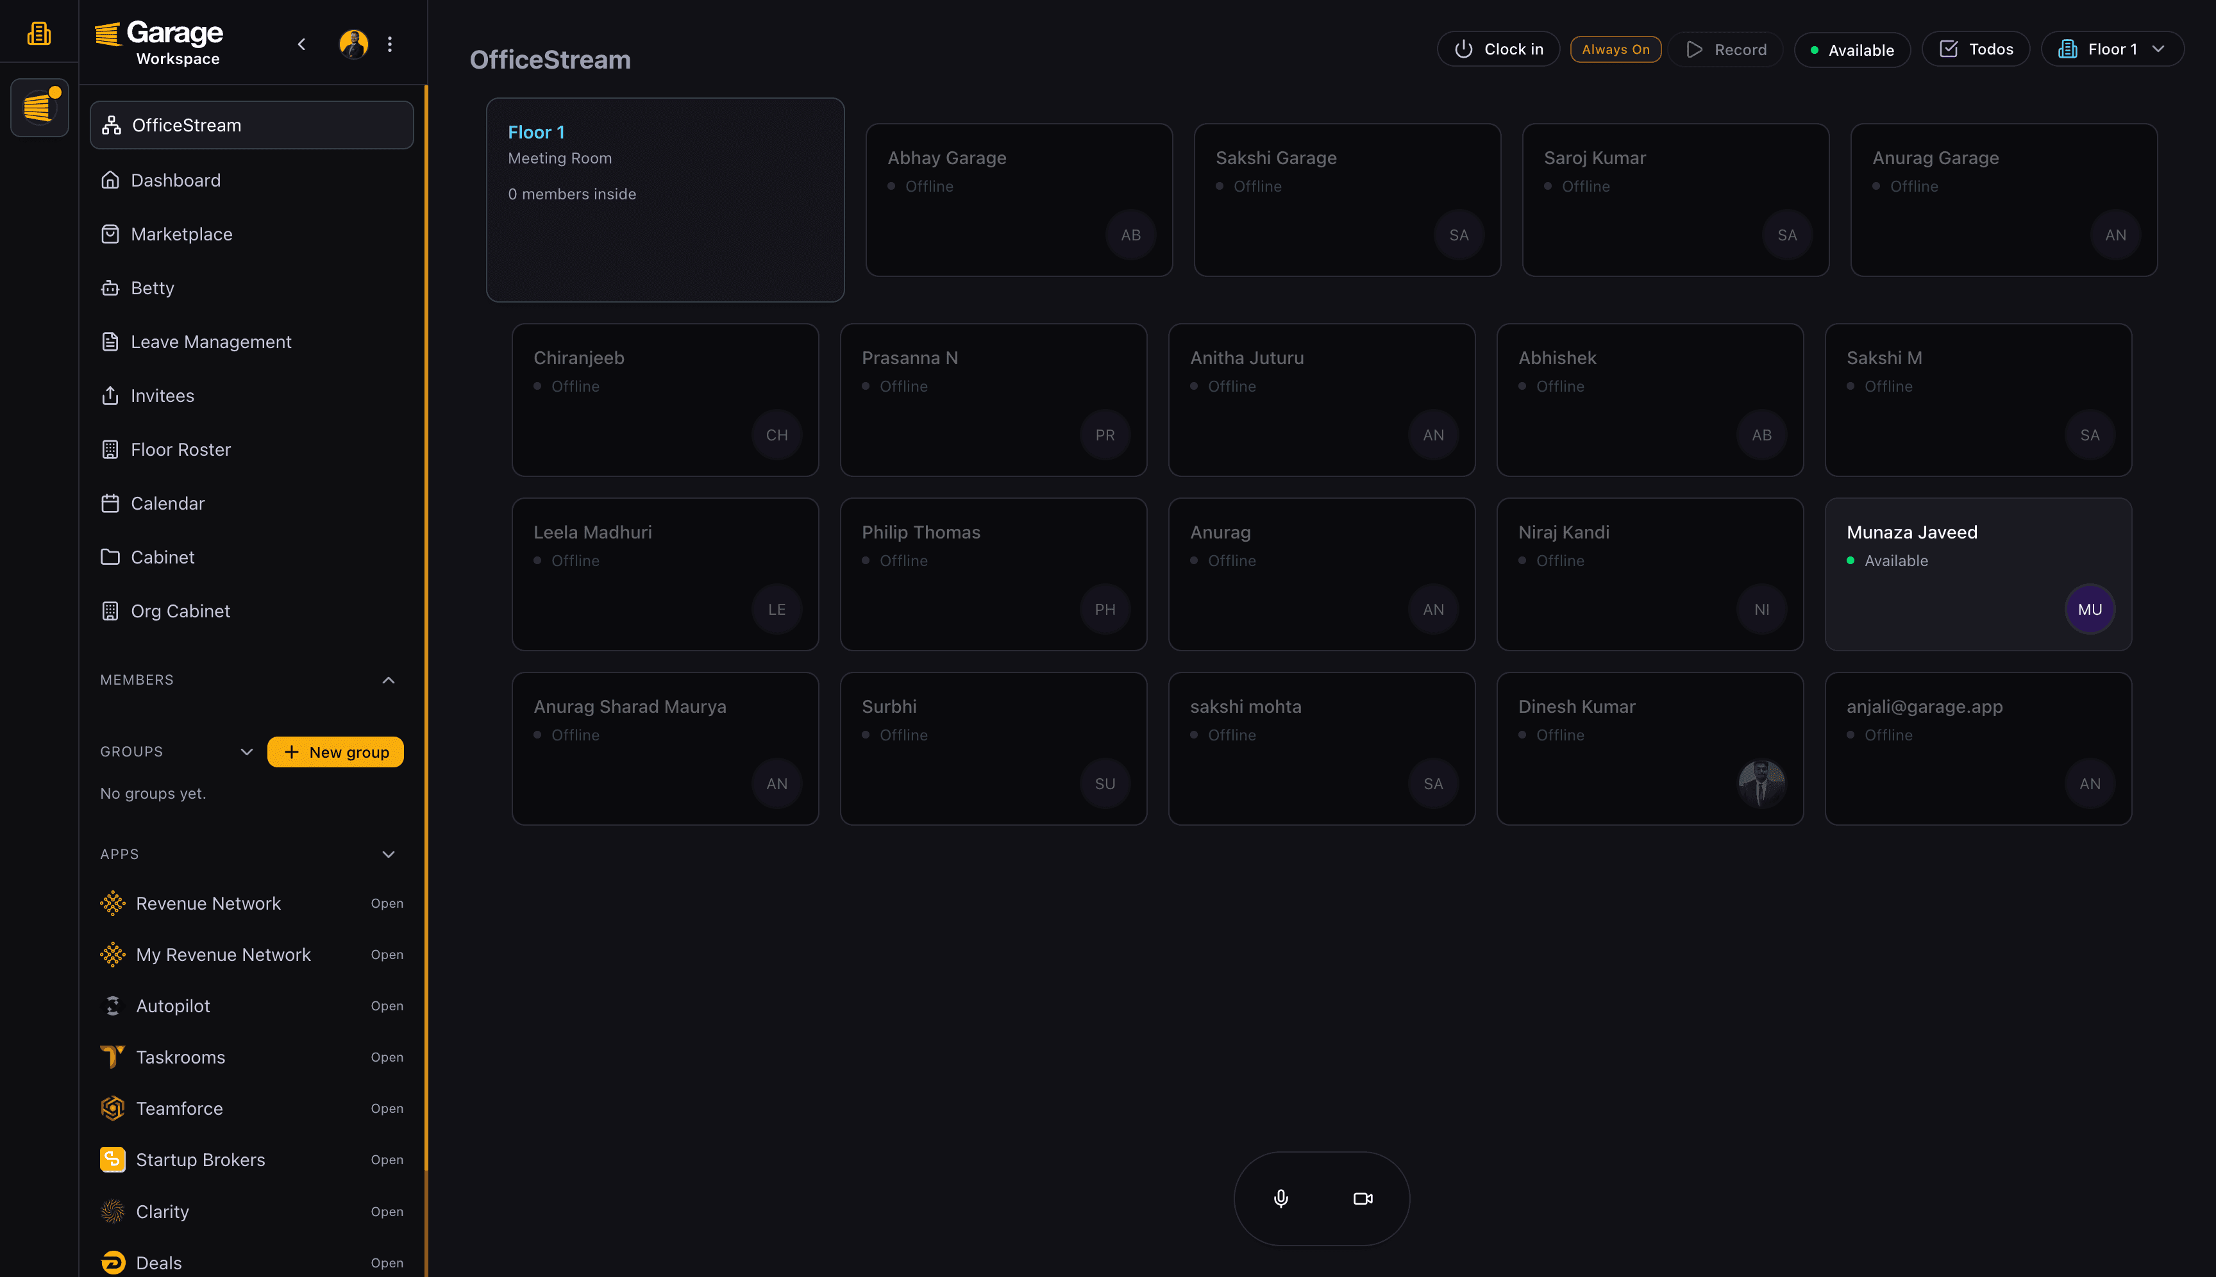
Task: Select Munaza Javeed's member card
Action: [x=1977, y=574]
